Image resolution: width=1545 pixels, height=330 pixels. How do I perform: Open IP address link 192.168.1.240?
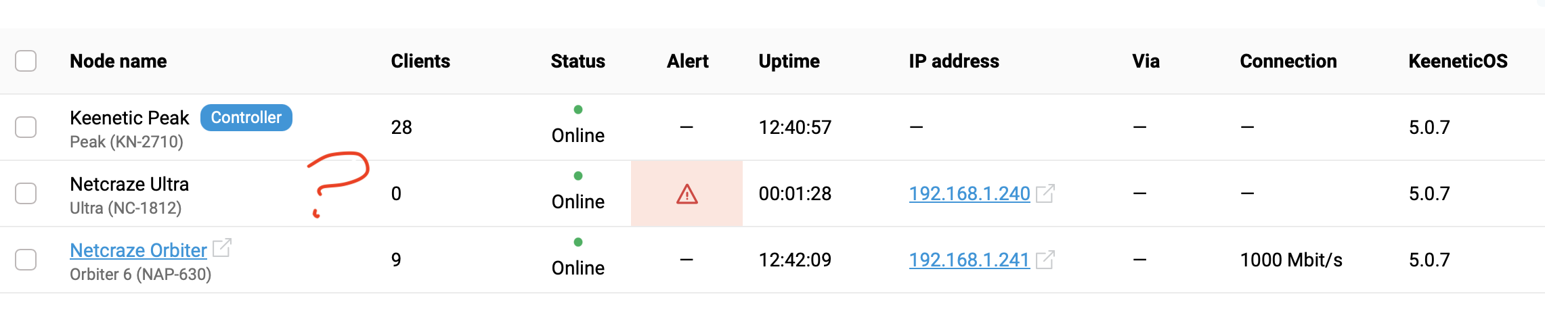[969, 193]
